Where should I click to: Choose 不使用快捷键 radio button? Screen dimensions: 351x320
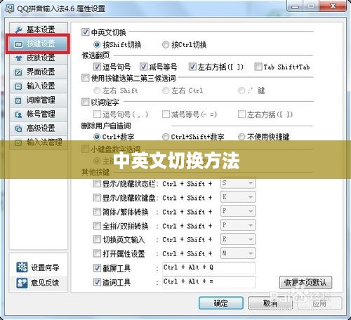[241, 137]
